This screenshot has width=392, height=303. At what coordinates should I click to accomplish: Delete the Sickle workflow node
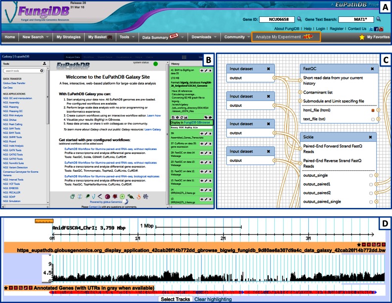tap(371, 137)
